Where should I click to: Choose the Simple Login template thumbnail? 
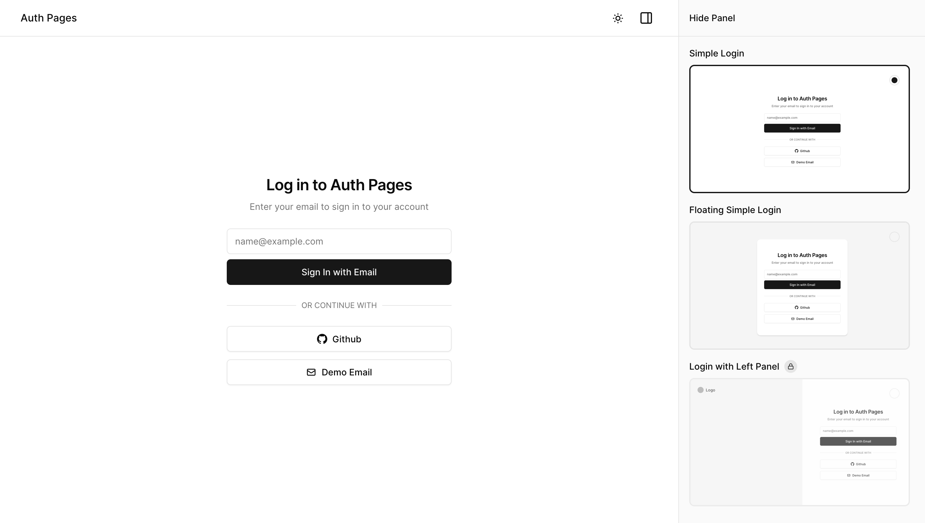799,129
